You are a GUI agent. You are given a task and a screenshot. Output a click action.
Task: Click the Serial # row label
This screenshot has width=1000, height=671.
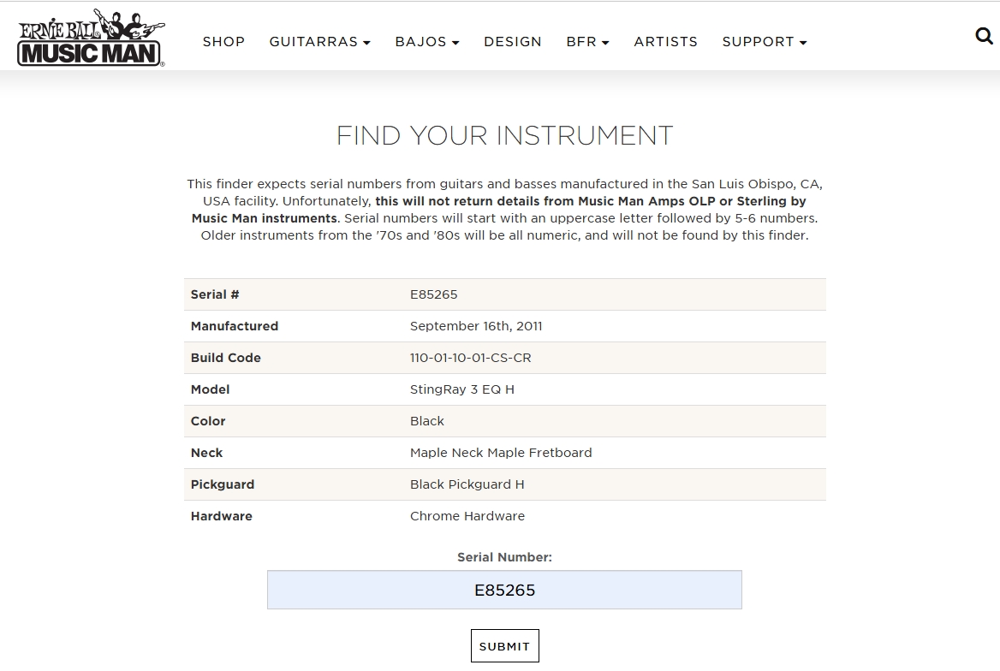pyautogui.click(x=215, y=294)
